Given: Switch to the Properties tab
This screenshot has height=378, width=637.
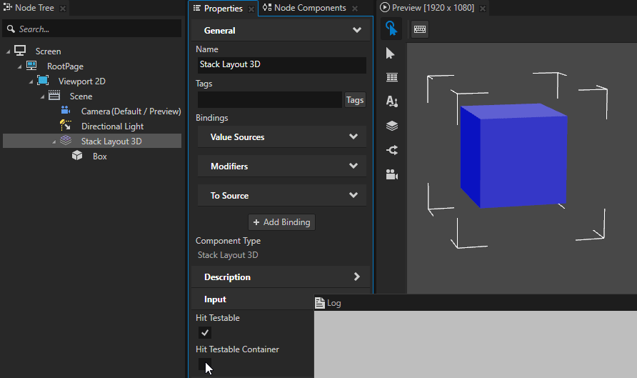Looking at the screenshot, I should 223,8.
